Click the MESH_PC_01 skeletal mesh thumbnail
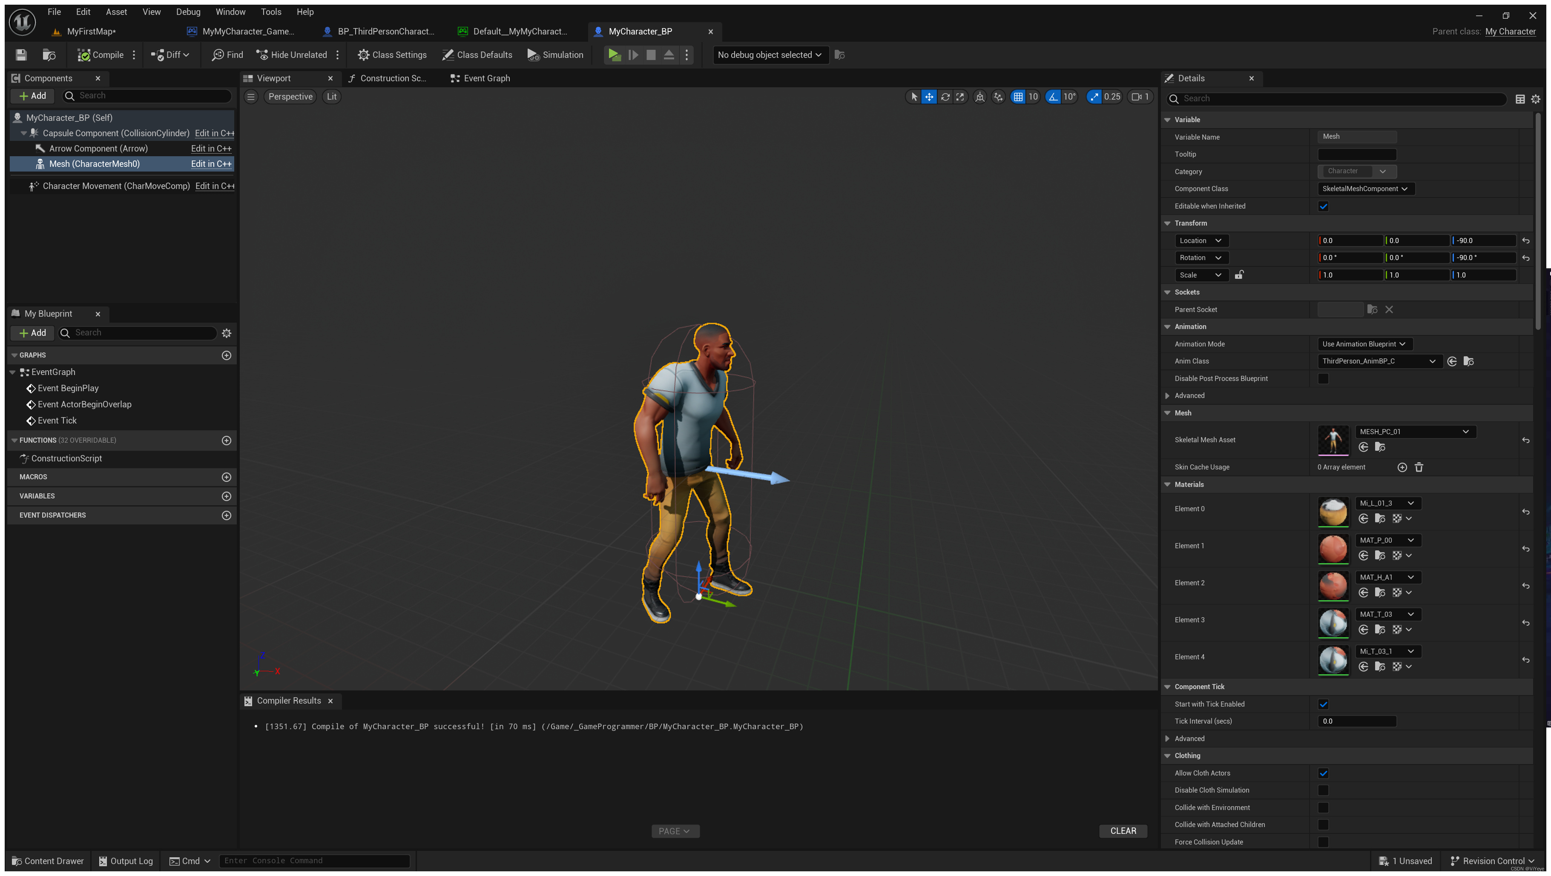Viewport: 1551px width, 876px height. 1333,440
